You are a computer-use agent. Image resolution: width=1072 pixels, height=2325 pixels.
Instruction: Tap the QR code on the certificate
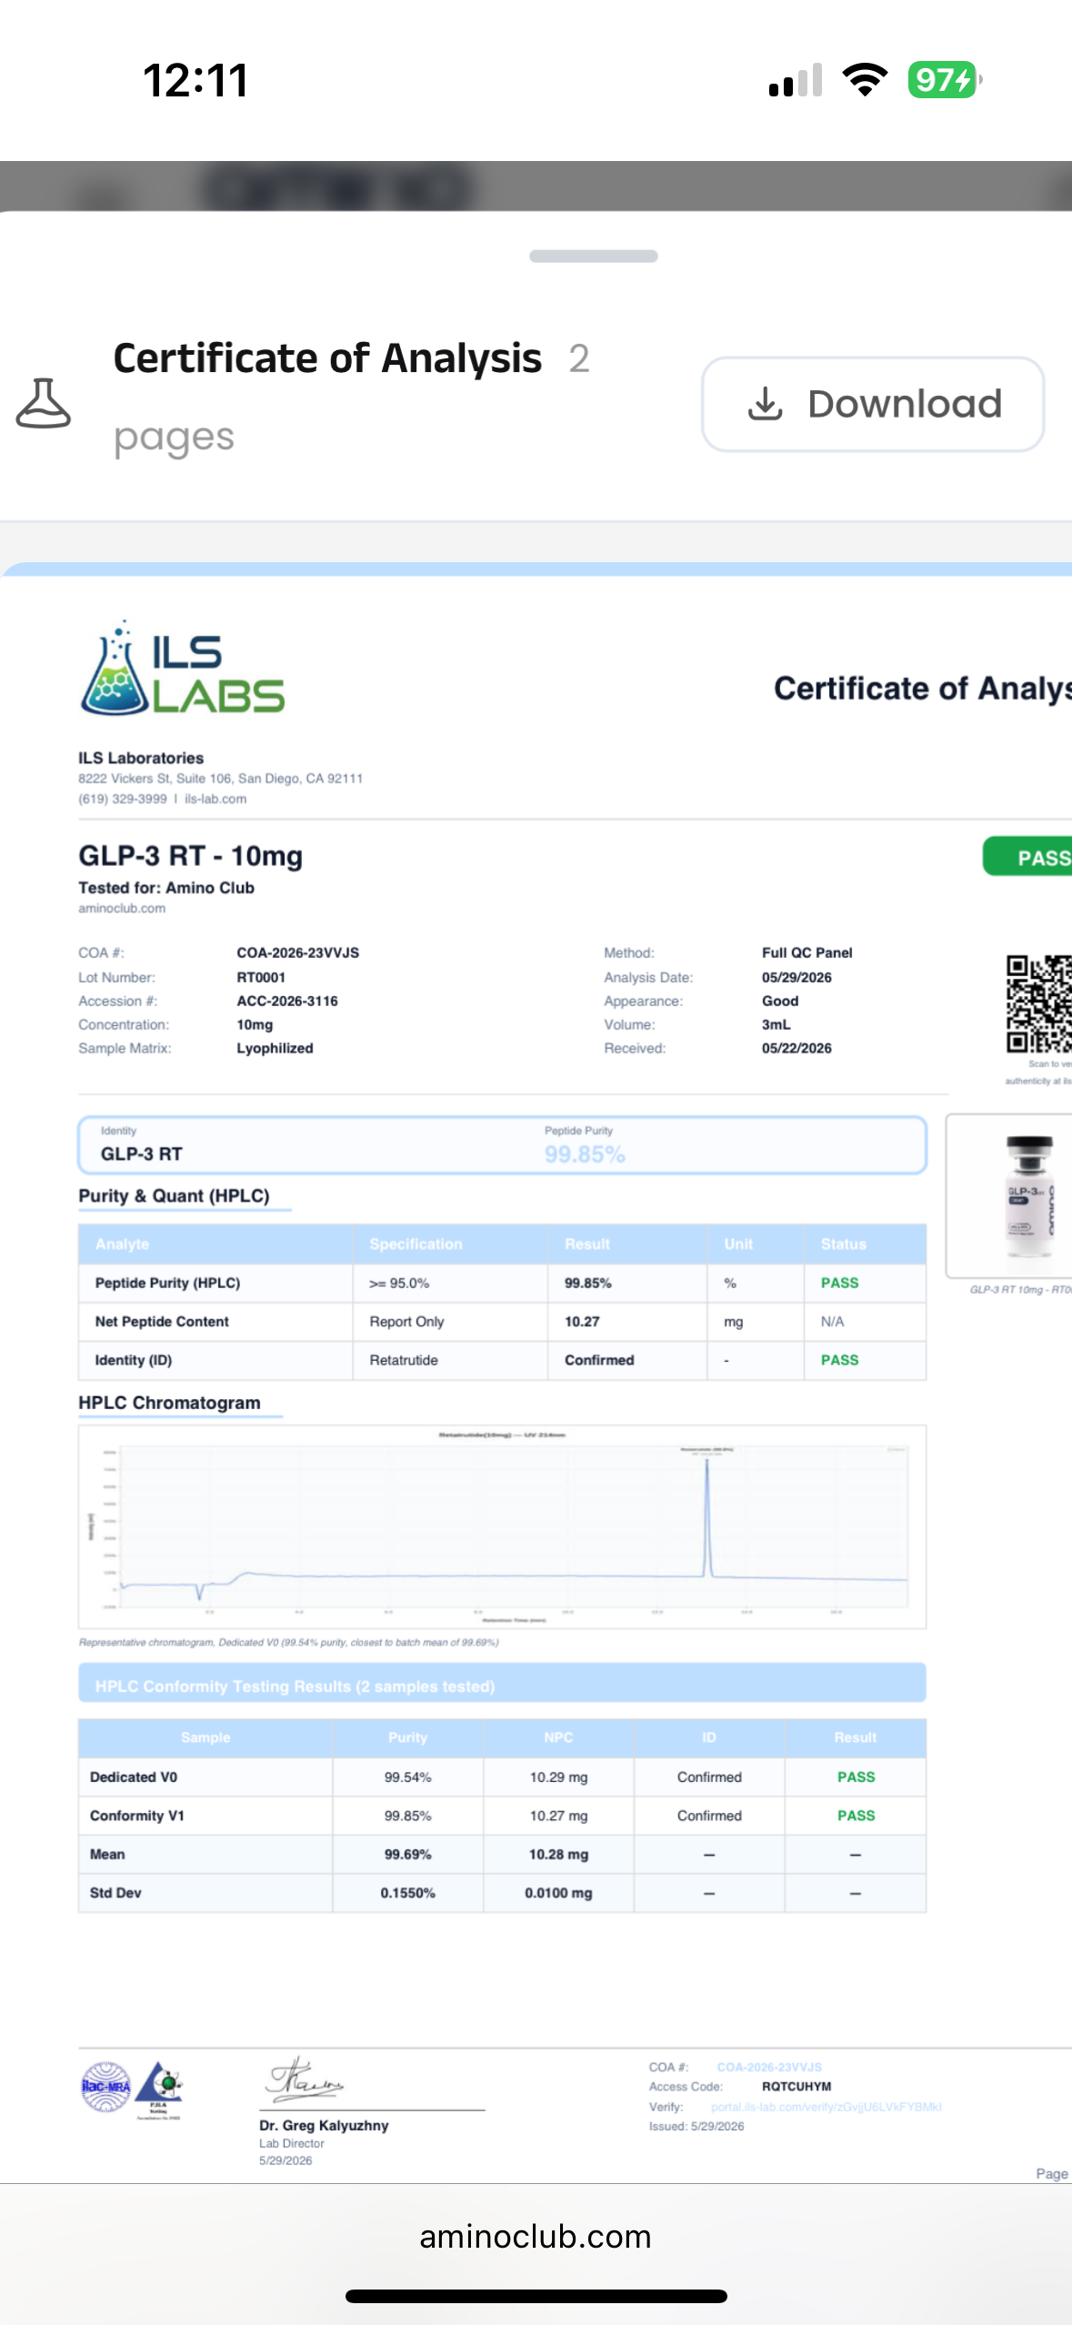(1038, 1003)
